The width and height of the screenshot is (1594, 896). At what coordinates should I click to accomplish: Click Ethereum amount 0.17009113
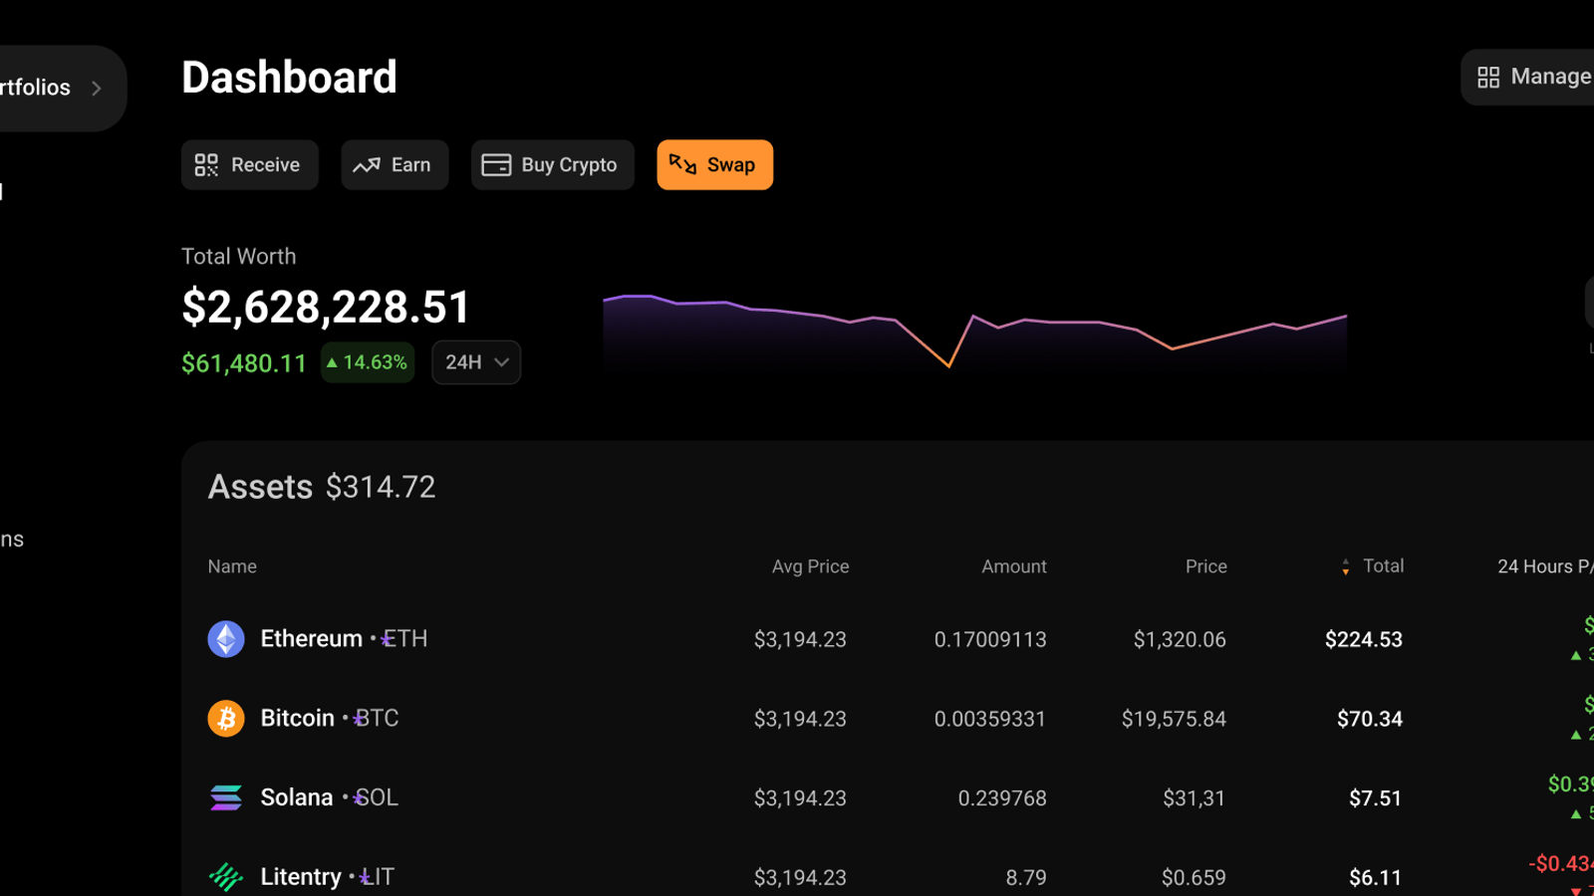coord(990,639)
